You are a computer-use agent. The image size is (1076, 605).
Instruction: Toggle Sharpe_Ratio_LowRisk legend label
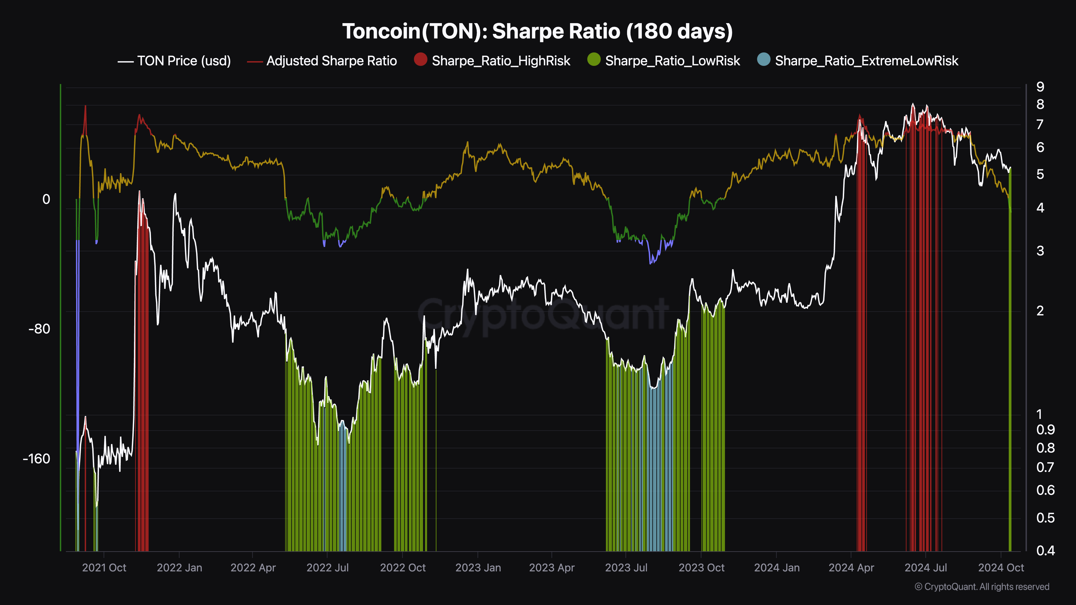pos(672,61)
